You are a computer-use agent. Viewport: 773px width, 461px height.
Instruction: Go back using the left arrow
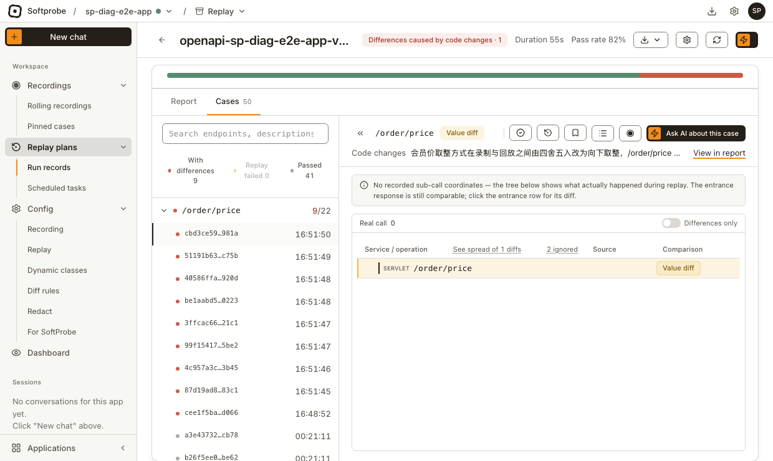pyautogui.click(x=162, y=40)
